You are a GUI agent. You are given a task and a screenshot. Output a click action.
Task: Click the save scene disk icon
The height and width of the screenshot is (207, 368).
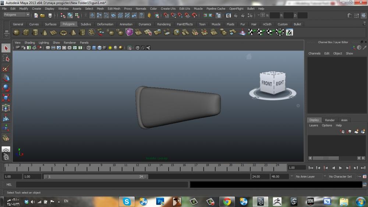coord(50,15)
